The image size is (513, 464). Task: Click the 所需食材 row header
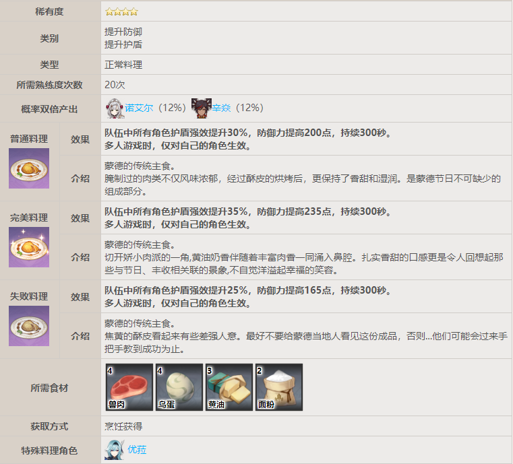pyautogui.click(x=49, y=388)
